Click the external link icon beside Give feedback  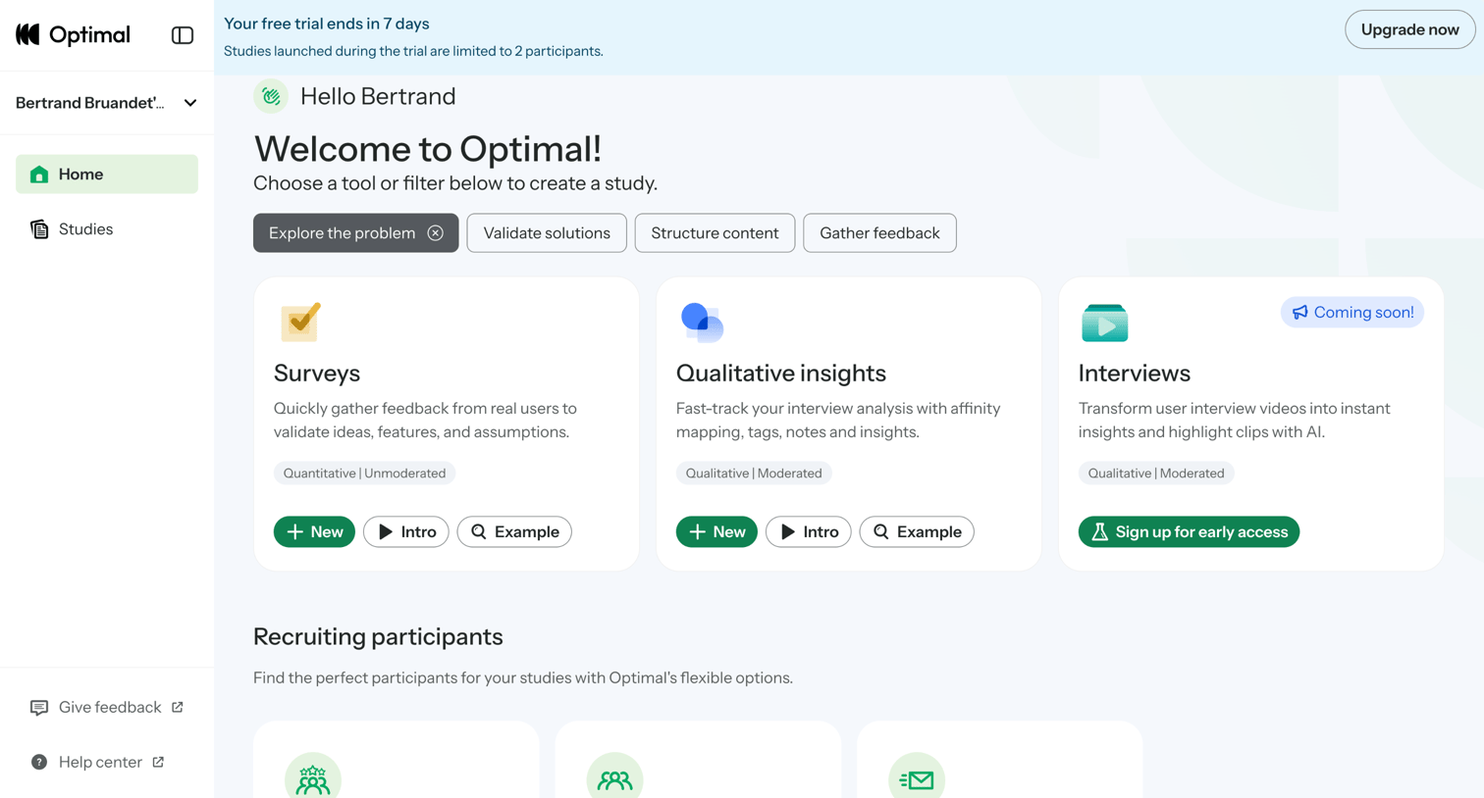tap(178, 707)
